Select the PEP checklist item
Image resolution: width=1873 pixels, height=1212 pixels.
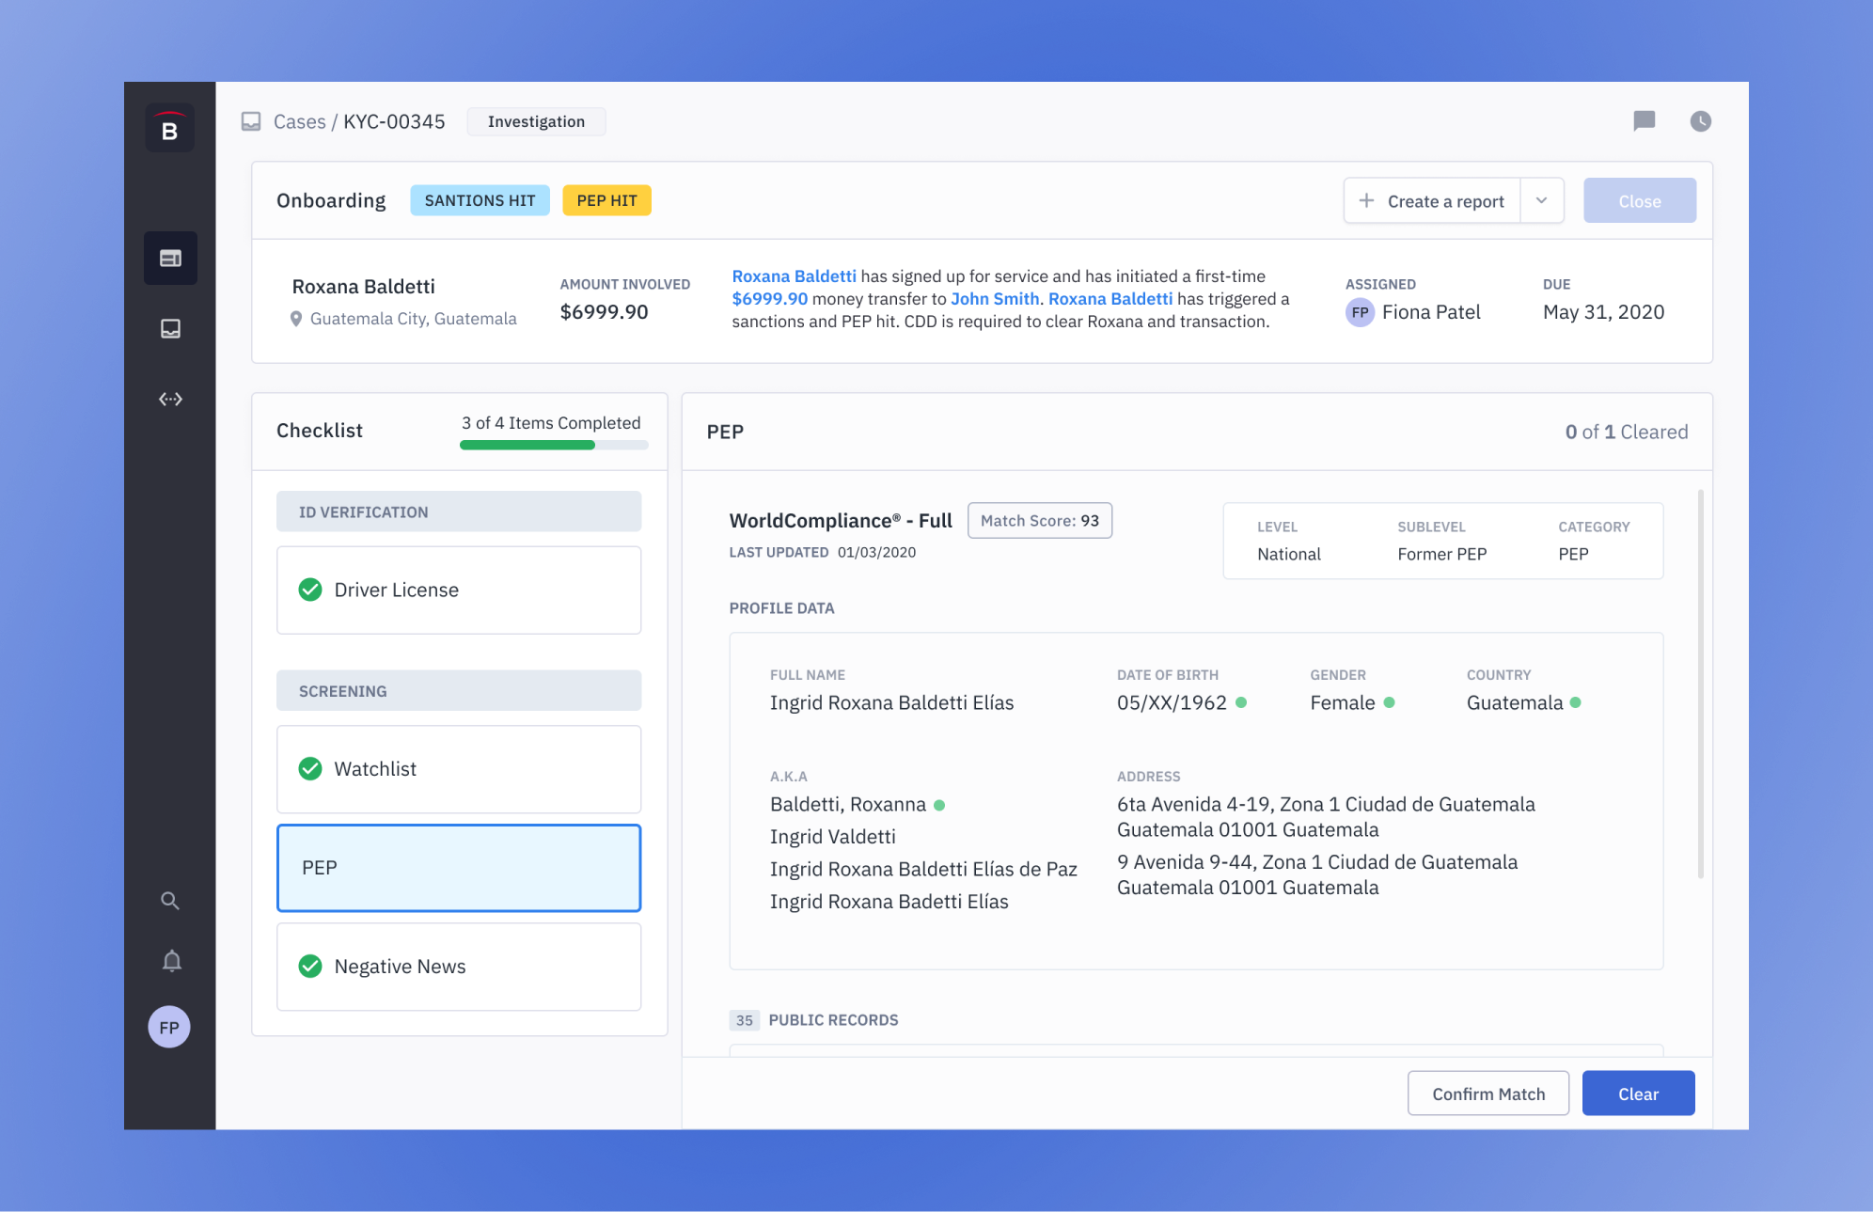coord(459,868)
